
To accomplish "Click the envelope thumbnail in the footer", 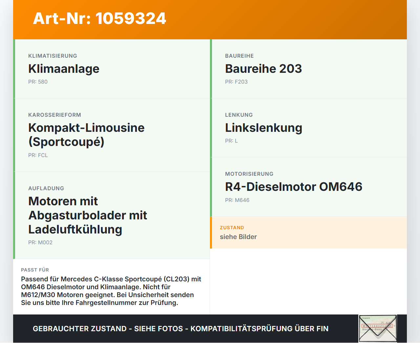I will click(x=378, y=329).
